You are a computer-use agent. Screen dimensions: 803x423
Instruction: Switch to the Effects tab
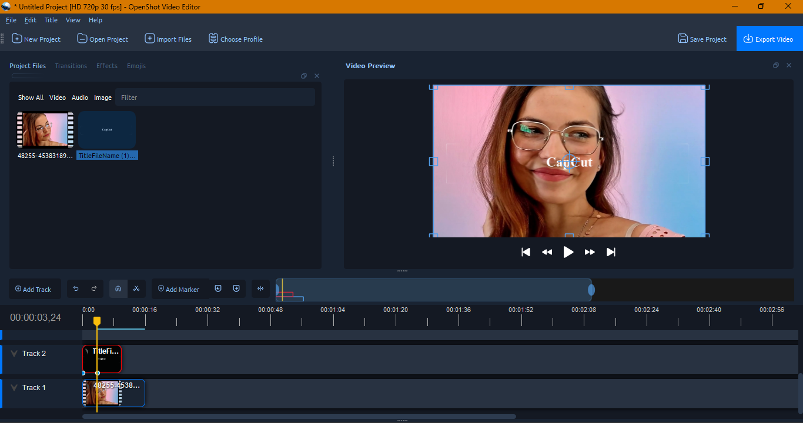[106, 66]
